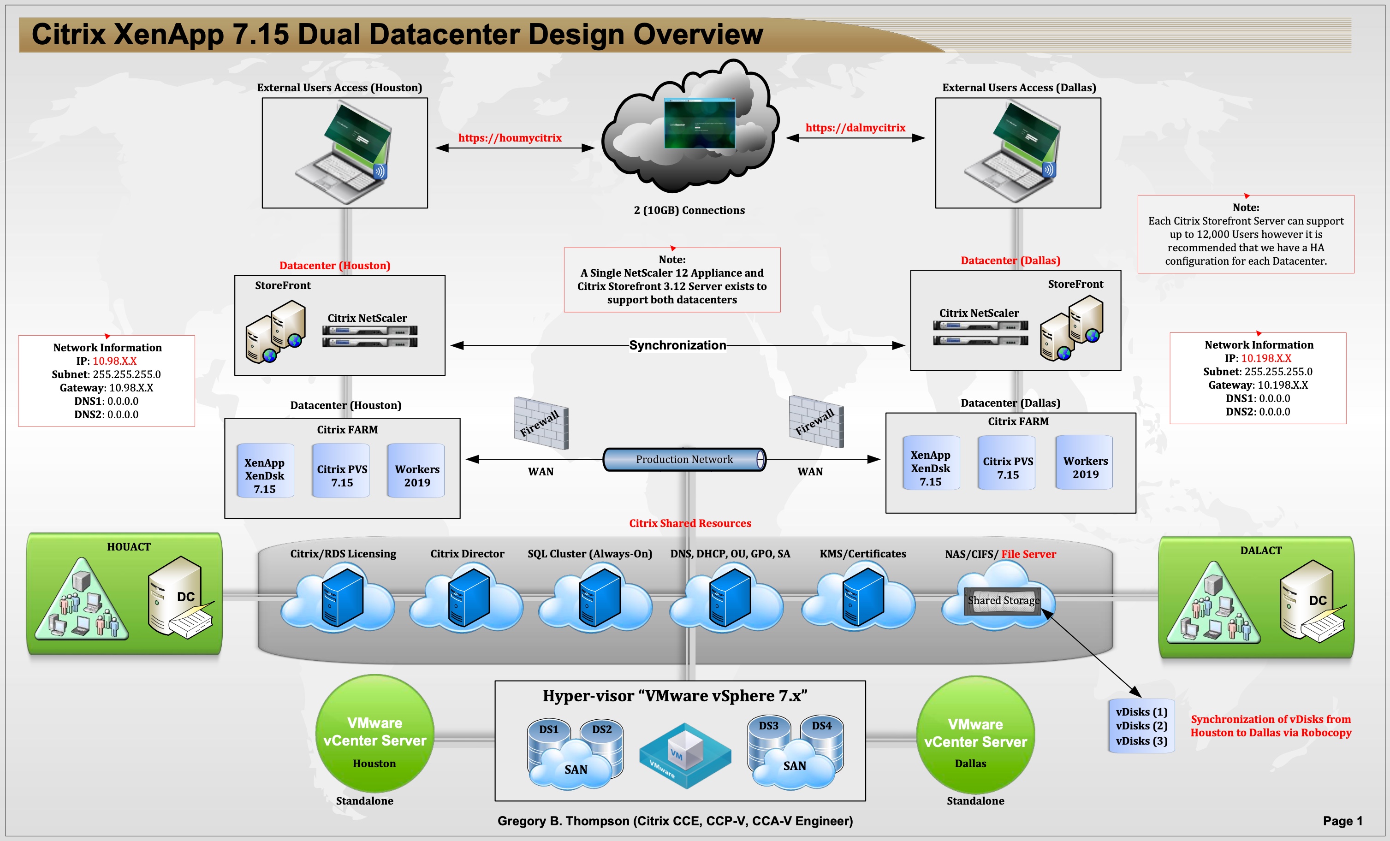1390x841 pixels.
Task: Click Dallas Citrix PVS 7.15 box
Action: (x=1008, y=462)
